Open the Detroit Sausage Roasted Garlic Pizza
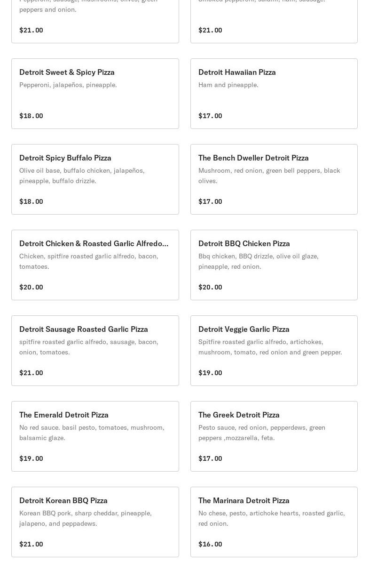Viewport: 369px width, 562px height. click(84, 329)
